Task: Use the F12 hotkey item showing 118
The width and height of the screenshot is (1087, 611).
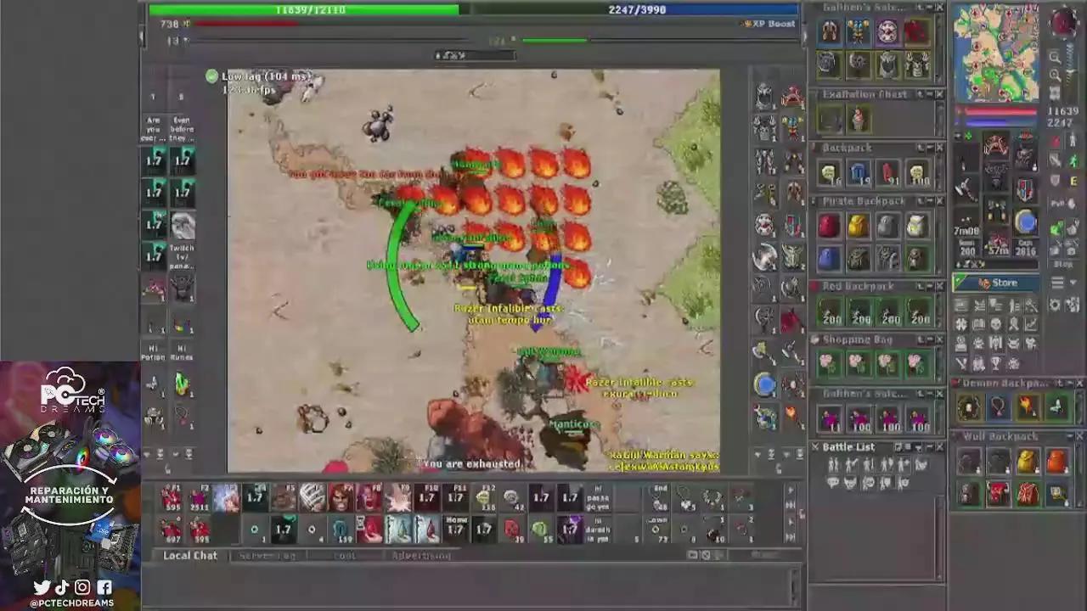Action: click(483, 498)
